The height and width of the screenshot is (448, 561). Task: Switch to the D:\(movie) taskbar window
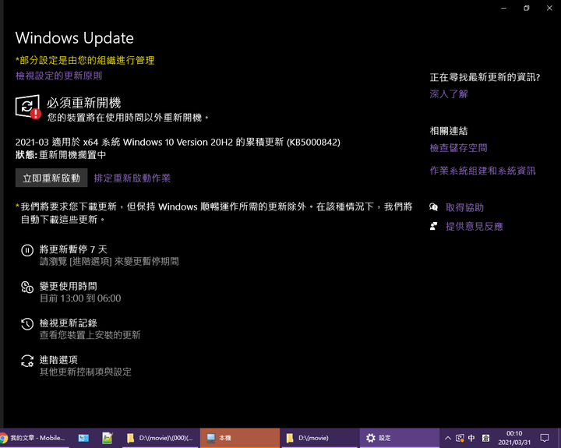coord(320,438)
